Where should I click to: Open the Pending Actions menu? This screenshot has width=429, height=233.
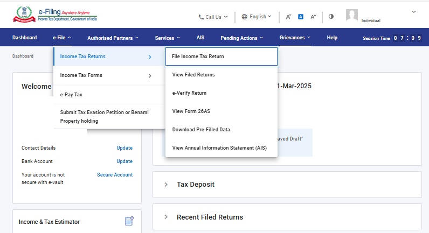click(x=241, y=38)
